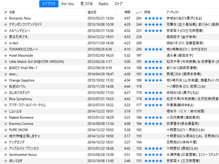Sort by the 追加日 column header
This screenshot has height=164, width=219.
click(x=92, y=12)
